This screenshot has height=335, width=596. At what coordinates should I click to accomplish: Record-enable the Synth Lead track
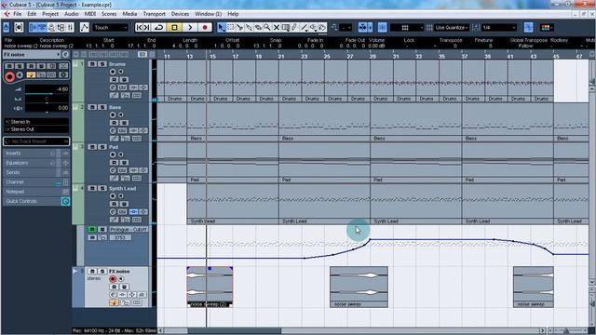113,196
